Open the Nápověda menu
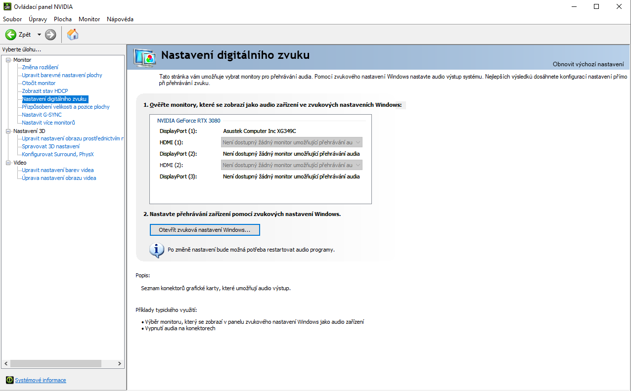The width and height of the screenshot is (631, 391). (120, 19)
